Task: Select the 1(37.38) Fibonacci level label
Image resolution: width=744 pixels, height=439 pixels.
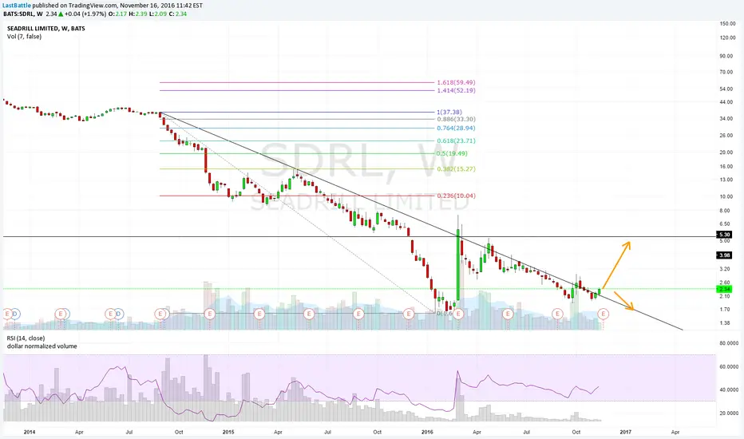Action: point(449,113)
